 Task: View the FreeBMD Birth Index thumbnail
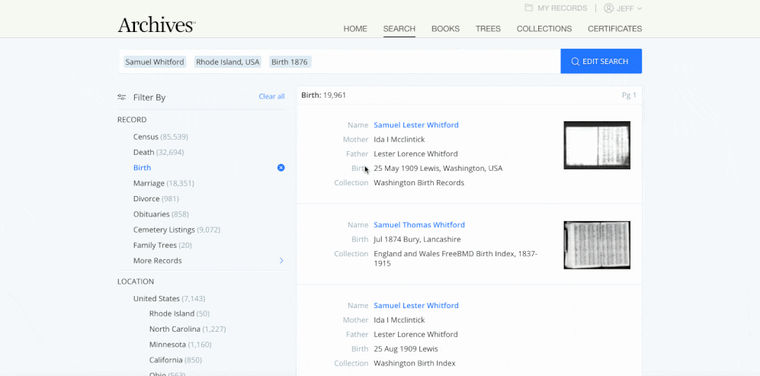[x=597, y=245]
